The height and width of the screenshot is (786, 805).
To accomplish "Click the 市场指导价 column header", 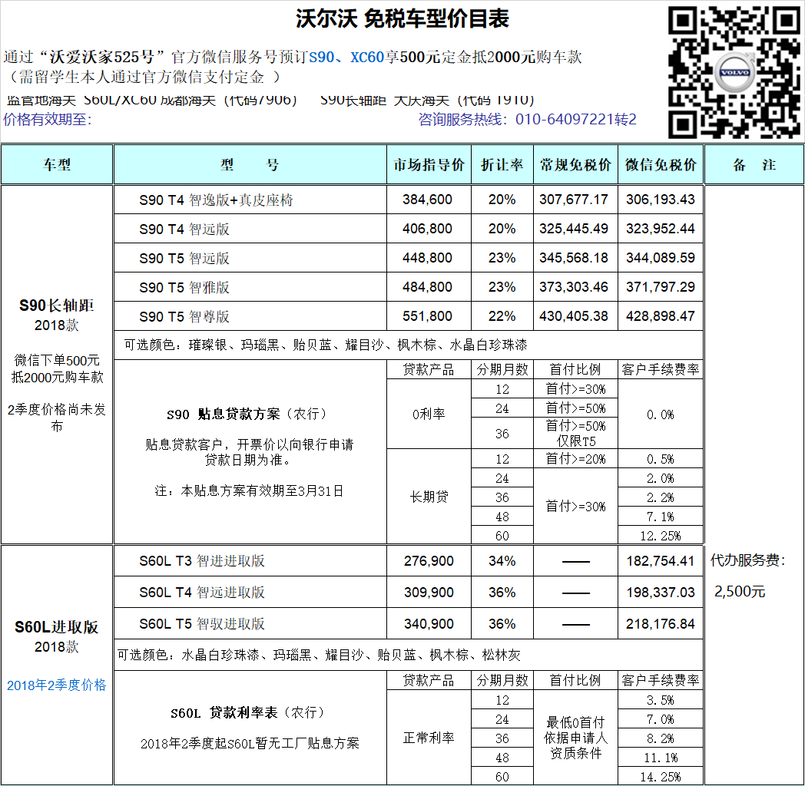I will click(429, 165).
